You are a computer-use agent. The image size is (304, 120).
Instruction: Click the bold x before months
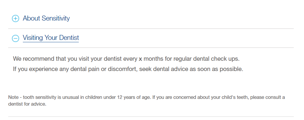pos(140,59)
